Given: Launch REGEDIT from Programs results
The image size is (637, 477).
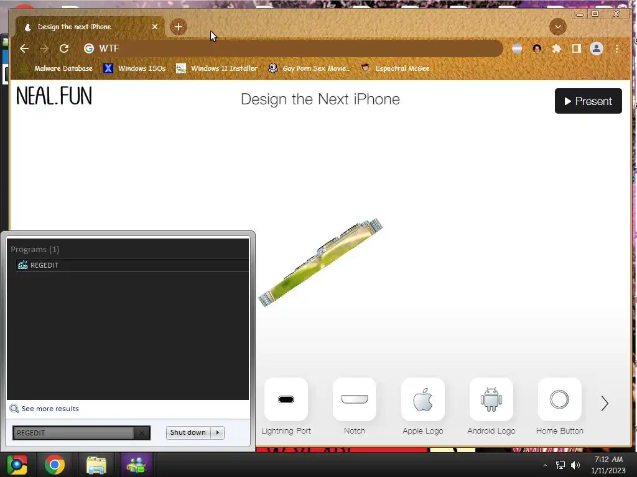Looking at the screenshot, I should [x=132, y=265].
